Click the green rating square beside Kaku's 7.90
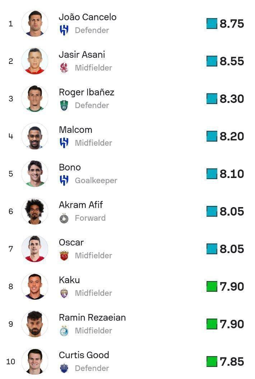The image size is (255, 379). tap(212, 286)
